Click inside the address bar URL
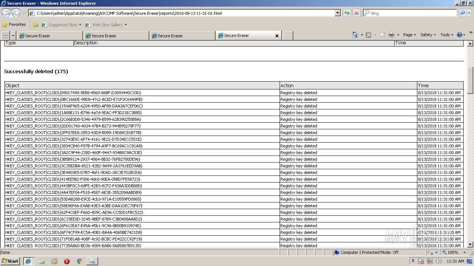The width and height of the screenshot is (474, 266). pyautogui.click(x=181, y=13)
